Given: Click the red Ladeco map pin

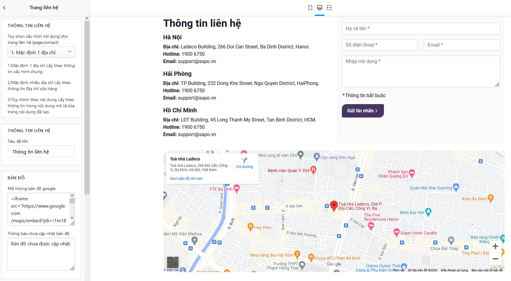Looking at the screenshot, I should [334, 205].
